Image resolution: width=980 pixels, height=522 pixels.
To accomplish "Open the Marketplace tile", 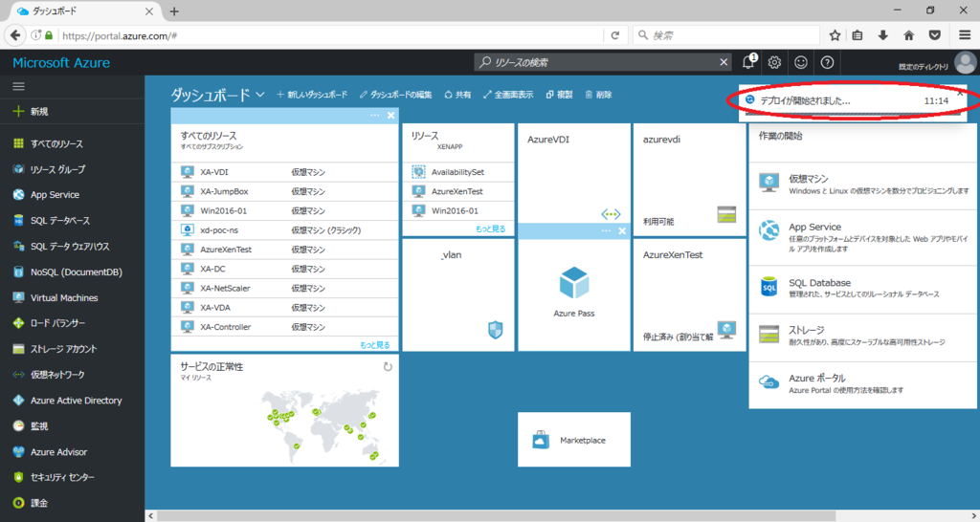I will (x=574, y=440).
